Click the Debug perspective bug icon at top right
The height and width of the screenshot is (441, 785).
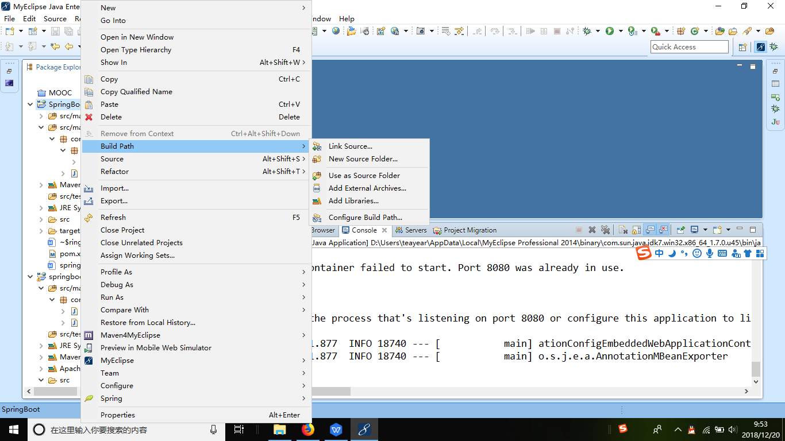pos(775,47)
